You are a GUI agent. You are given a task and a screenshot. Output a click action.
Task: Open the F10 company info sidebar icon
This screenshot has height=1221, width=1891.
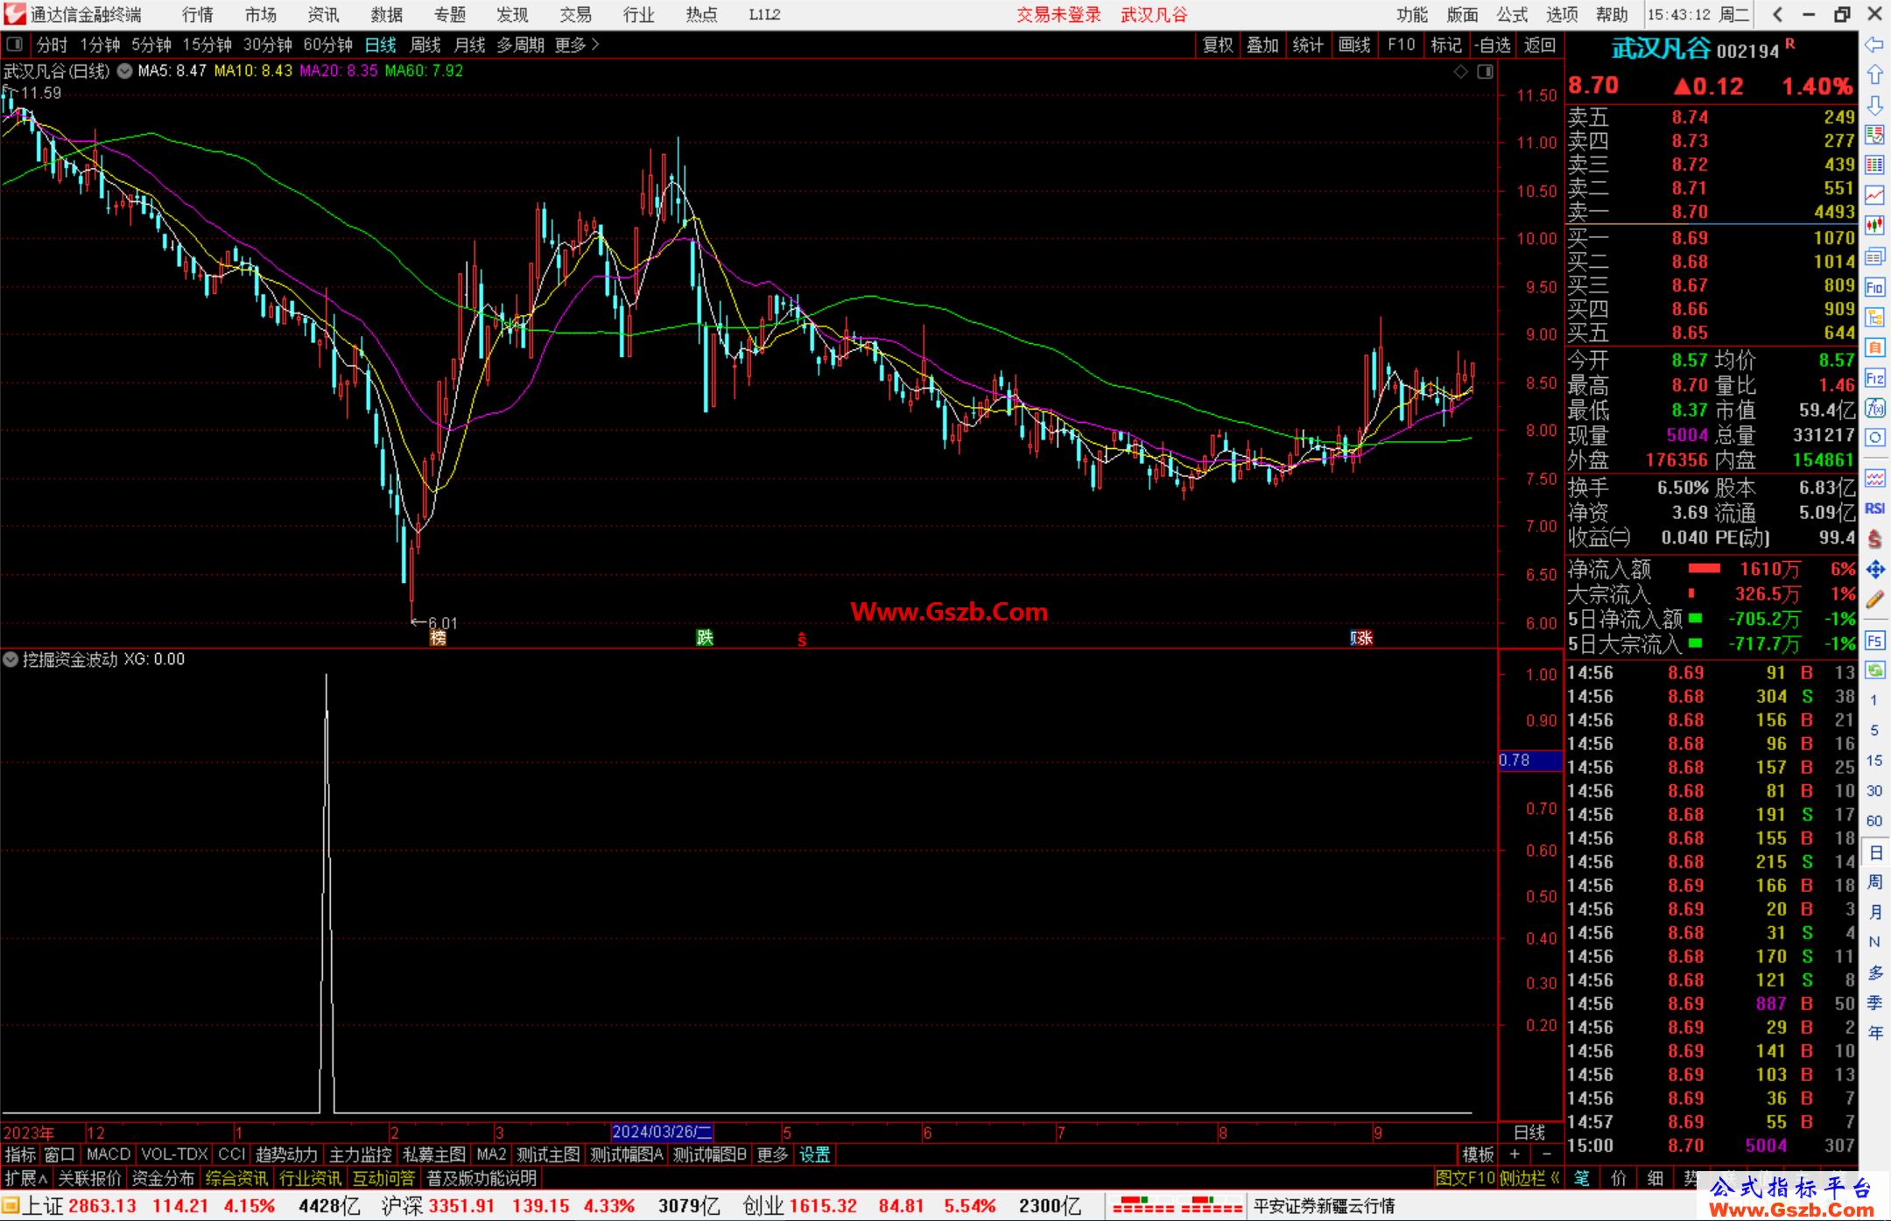pyautogui.click(x=1874, y=287)
